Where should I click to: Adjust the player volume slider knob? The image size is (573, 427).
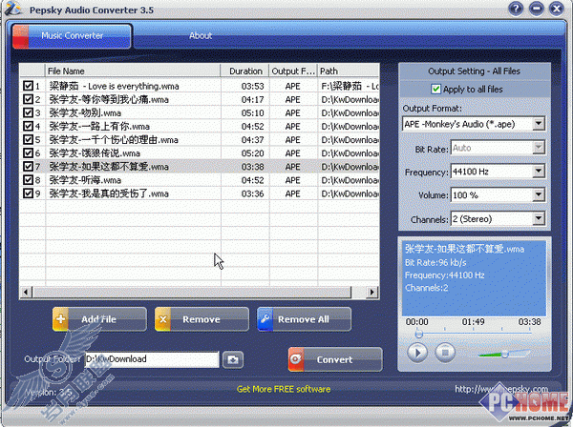coord(504,354)
